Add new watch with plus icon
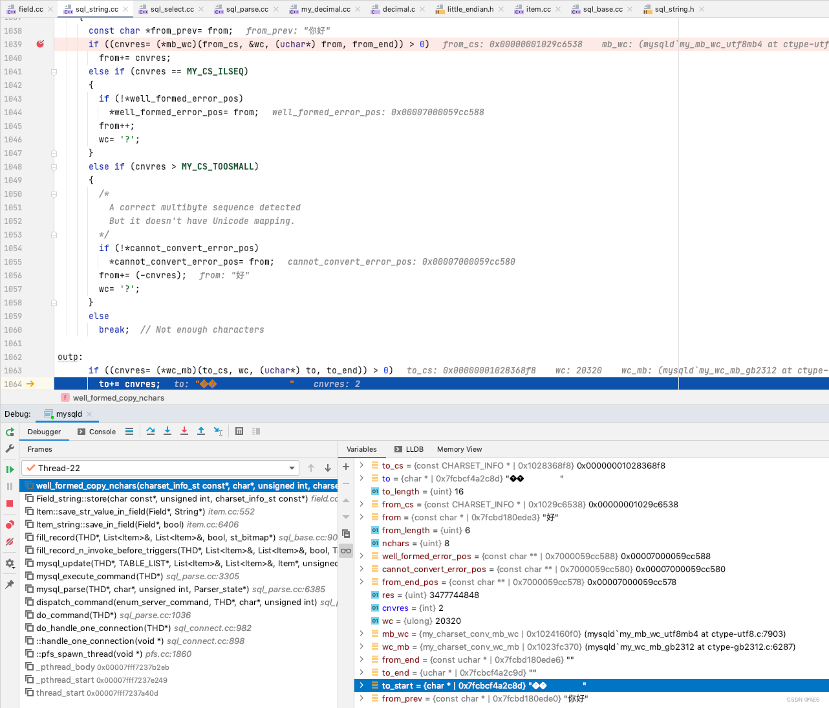829x708 pixels. [x=346, y=467]
